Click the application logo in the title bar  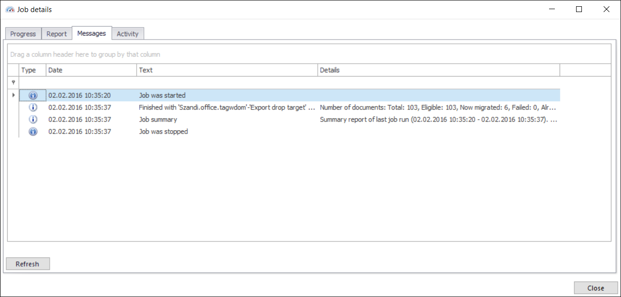point(10,9)
